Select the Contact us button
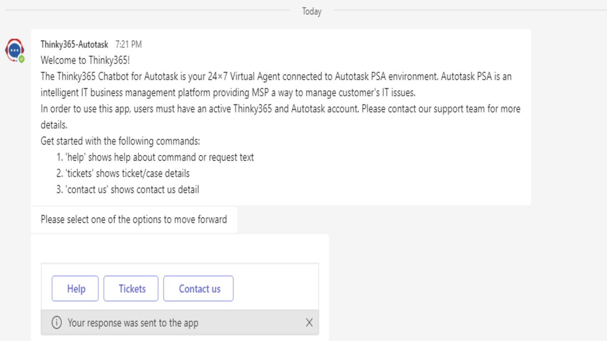 [x=198, y=289]
